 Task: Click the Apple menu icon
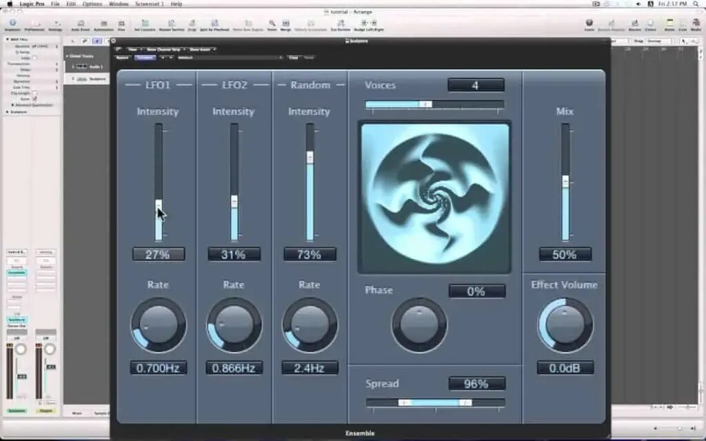tap(10, 3)
